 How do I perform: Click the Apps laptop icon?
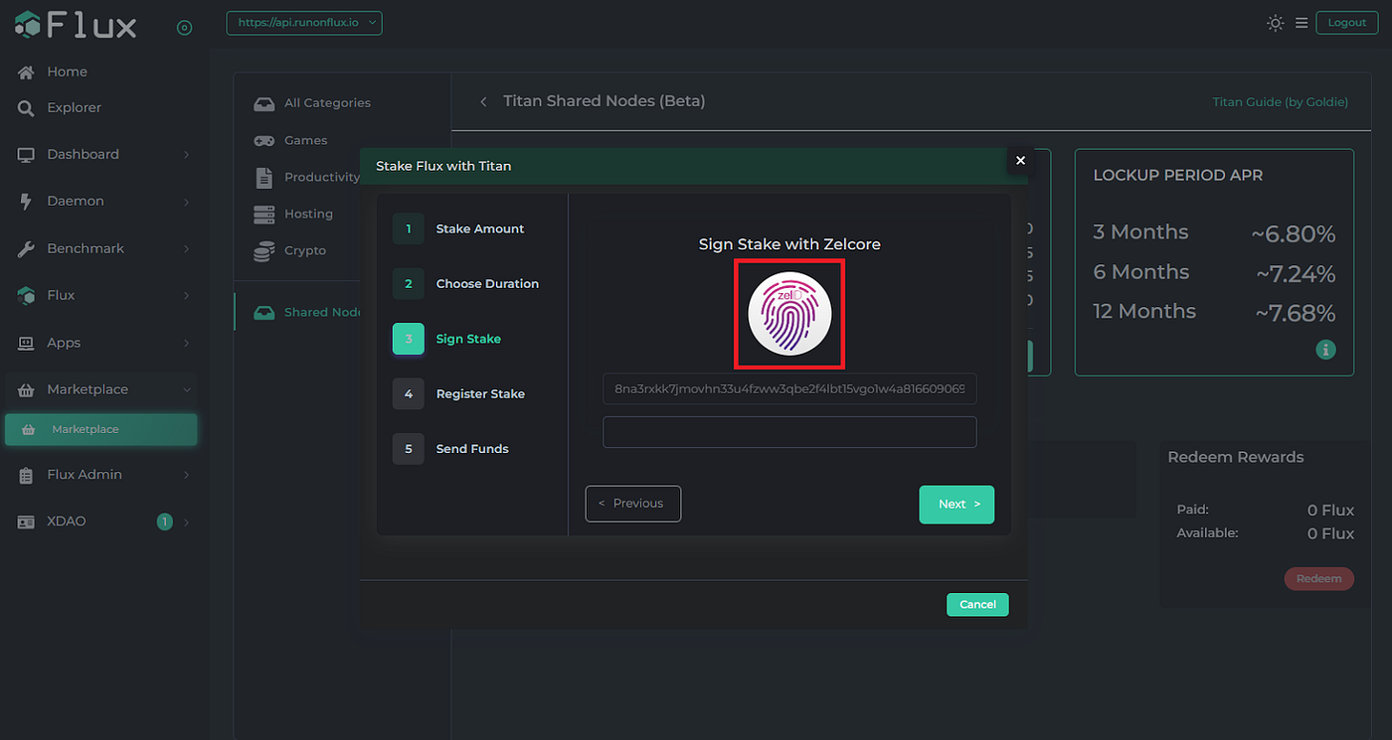coord(26,343)
